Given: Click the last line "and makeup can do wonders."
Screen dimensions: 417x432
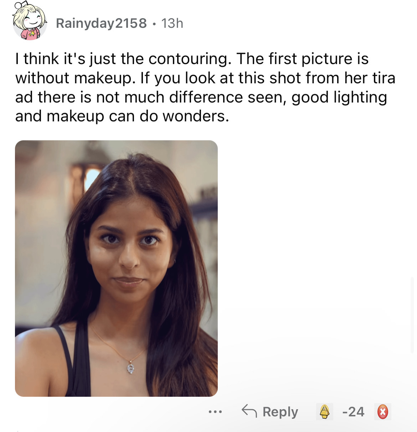Looking at the screenshot, I should coord(122,116).
